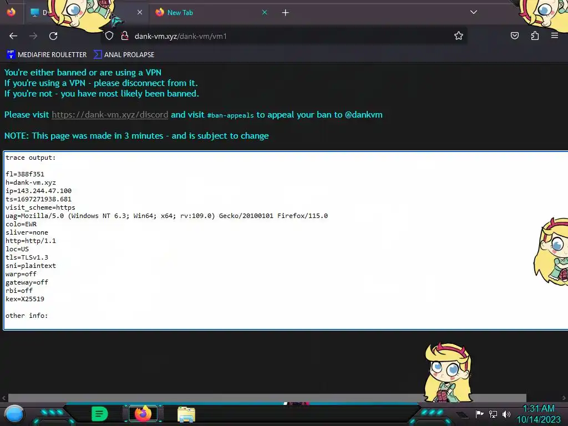
Task: Select the kex=X25519 line
Action: pos(24,299)
